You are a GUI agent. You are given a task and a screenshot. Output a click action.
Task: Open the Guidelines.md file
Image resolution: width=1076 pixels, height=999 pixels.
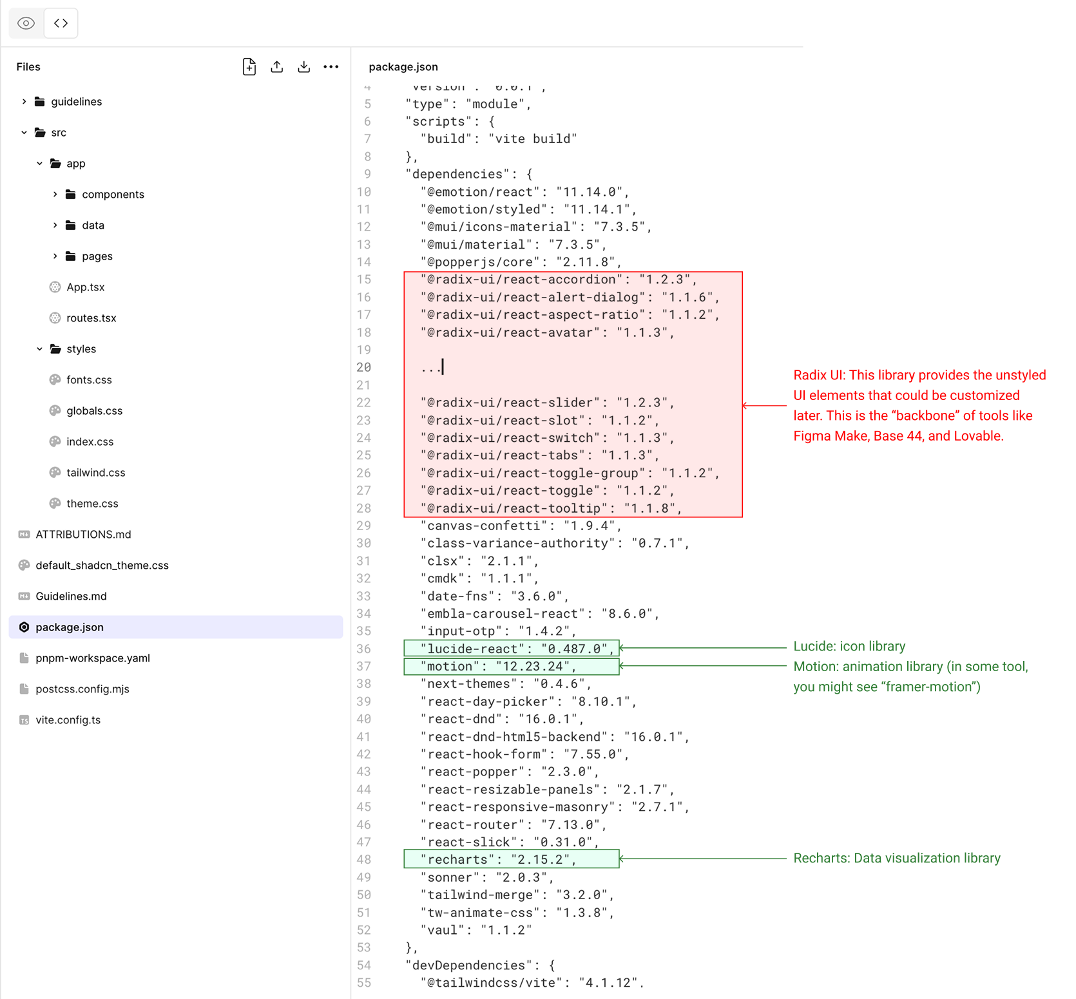click(71, 596)
